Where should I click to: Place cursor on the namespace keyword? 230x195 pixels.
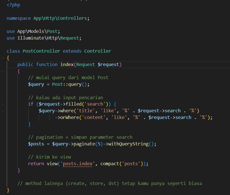click(x=19, y=18)
